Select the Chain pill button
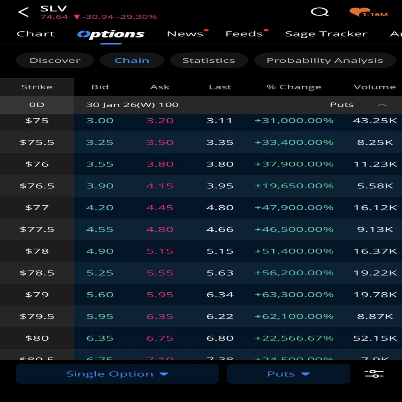Viewport: 402px width, 402px height. point(132,60)
